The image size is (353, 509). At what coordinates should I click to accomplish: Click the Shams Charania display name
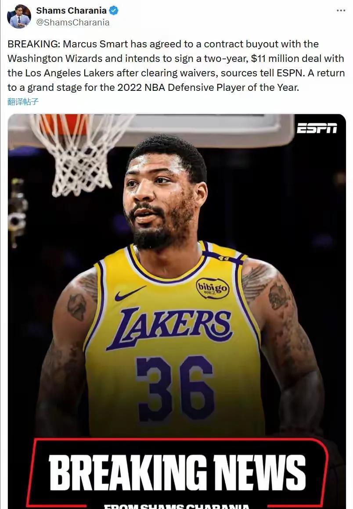pos(71,11)
